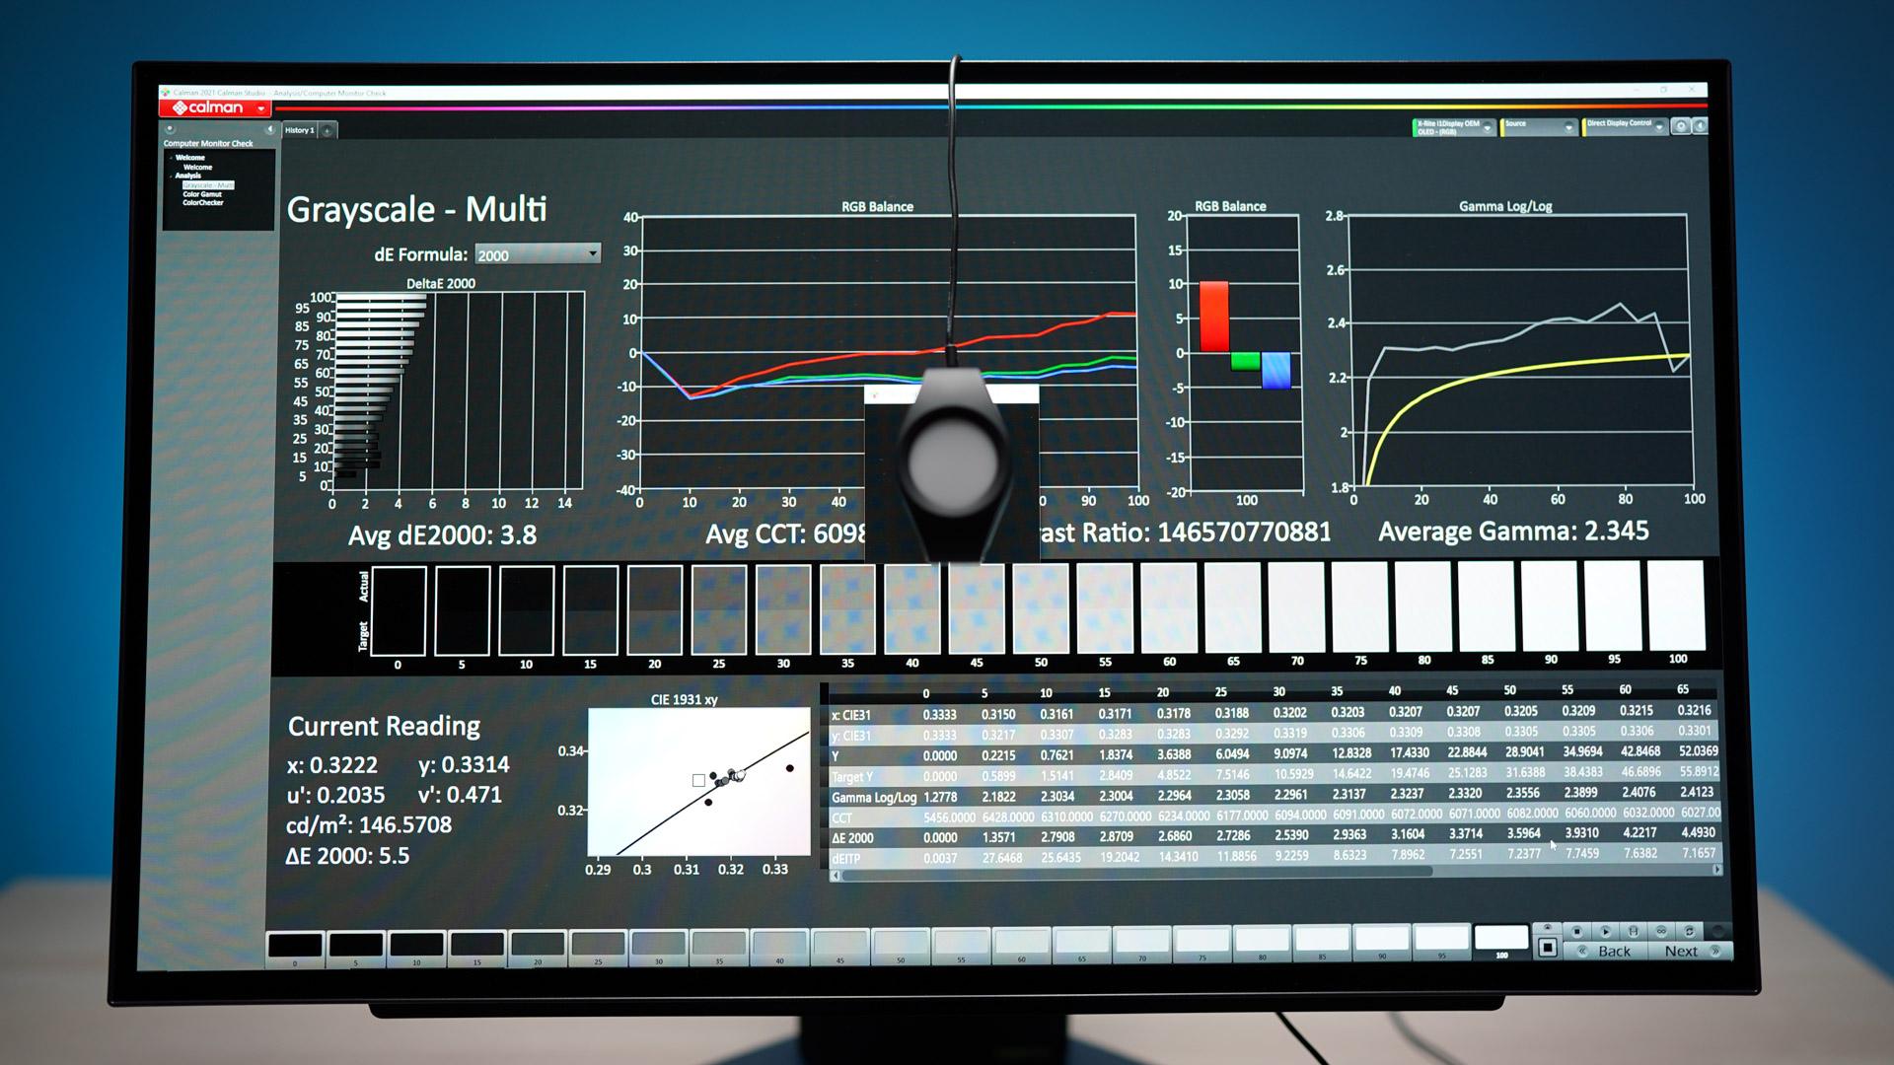
Task: Click the red bar in RGB Balance
Action: 1214,317
